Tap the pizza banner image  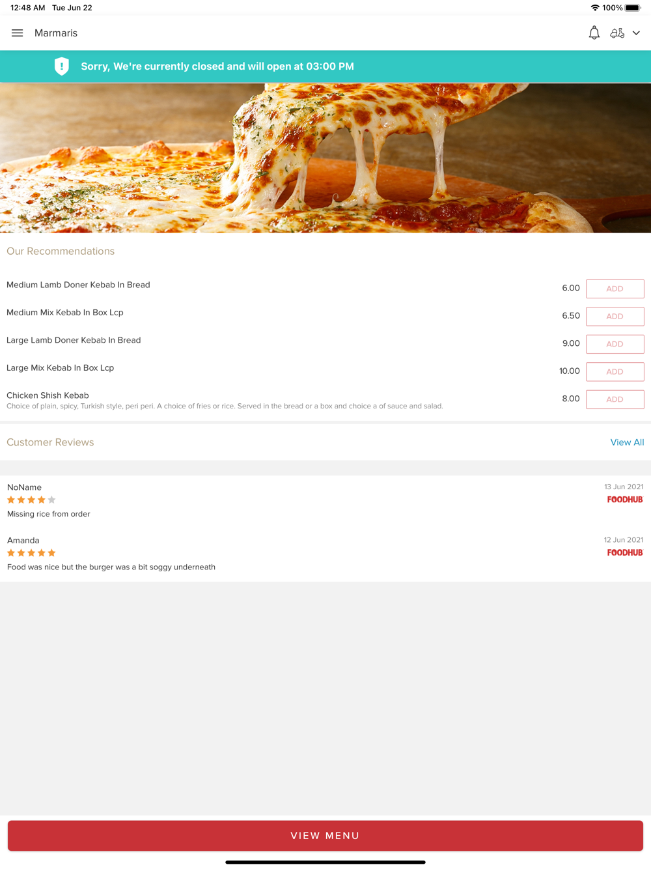click(x=325, y=158)
